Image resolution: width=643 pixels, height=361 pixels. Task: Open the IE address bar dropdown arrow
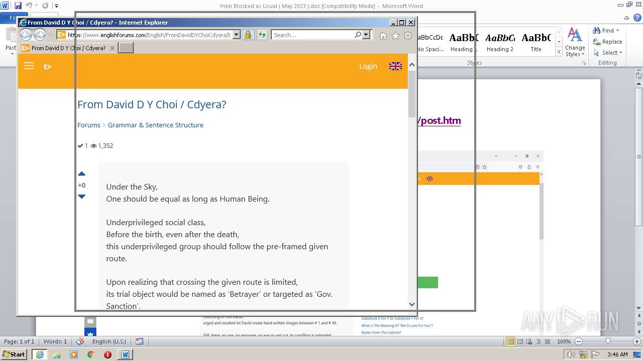point(236,35)
